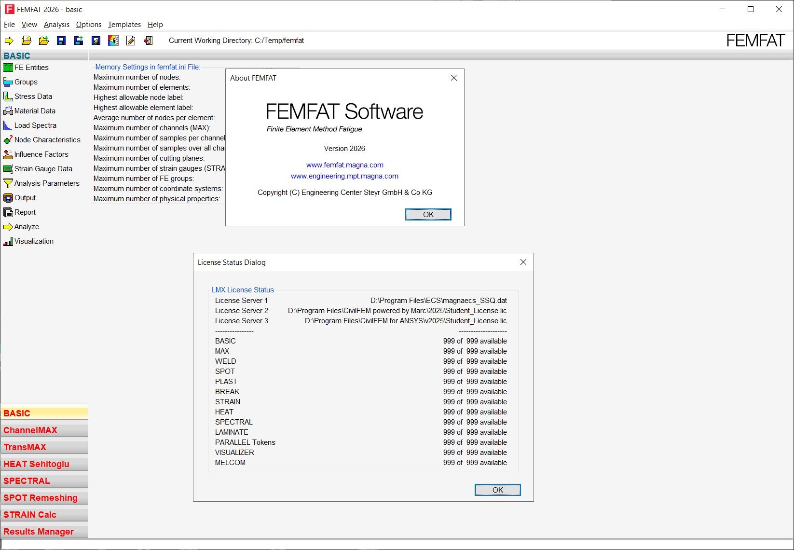Click the floppy with pencil icon

(x=96, y=41)
